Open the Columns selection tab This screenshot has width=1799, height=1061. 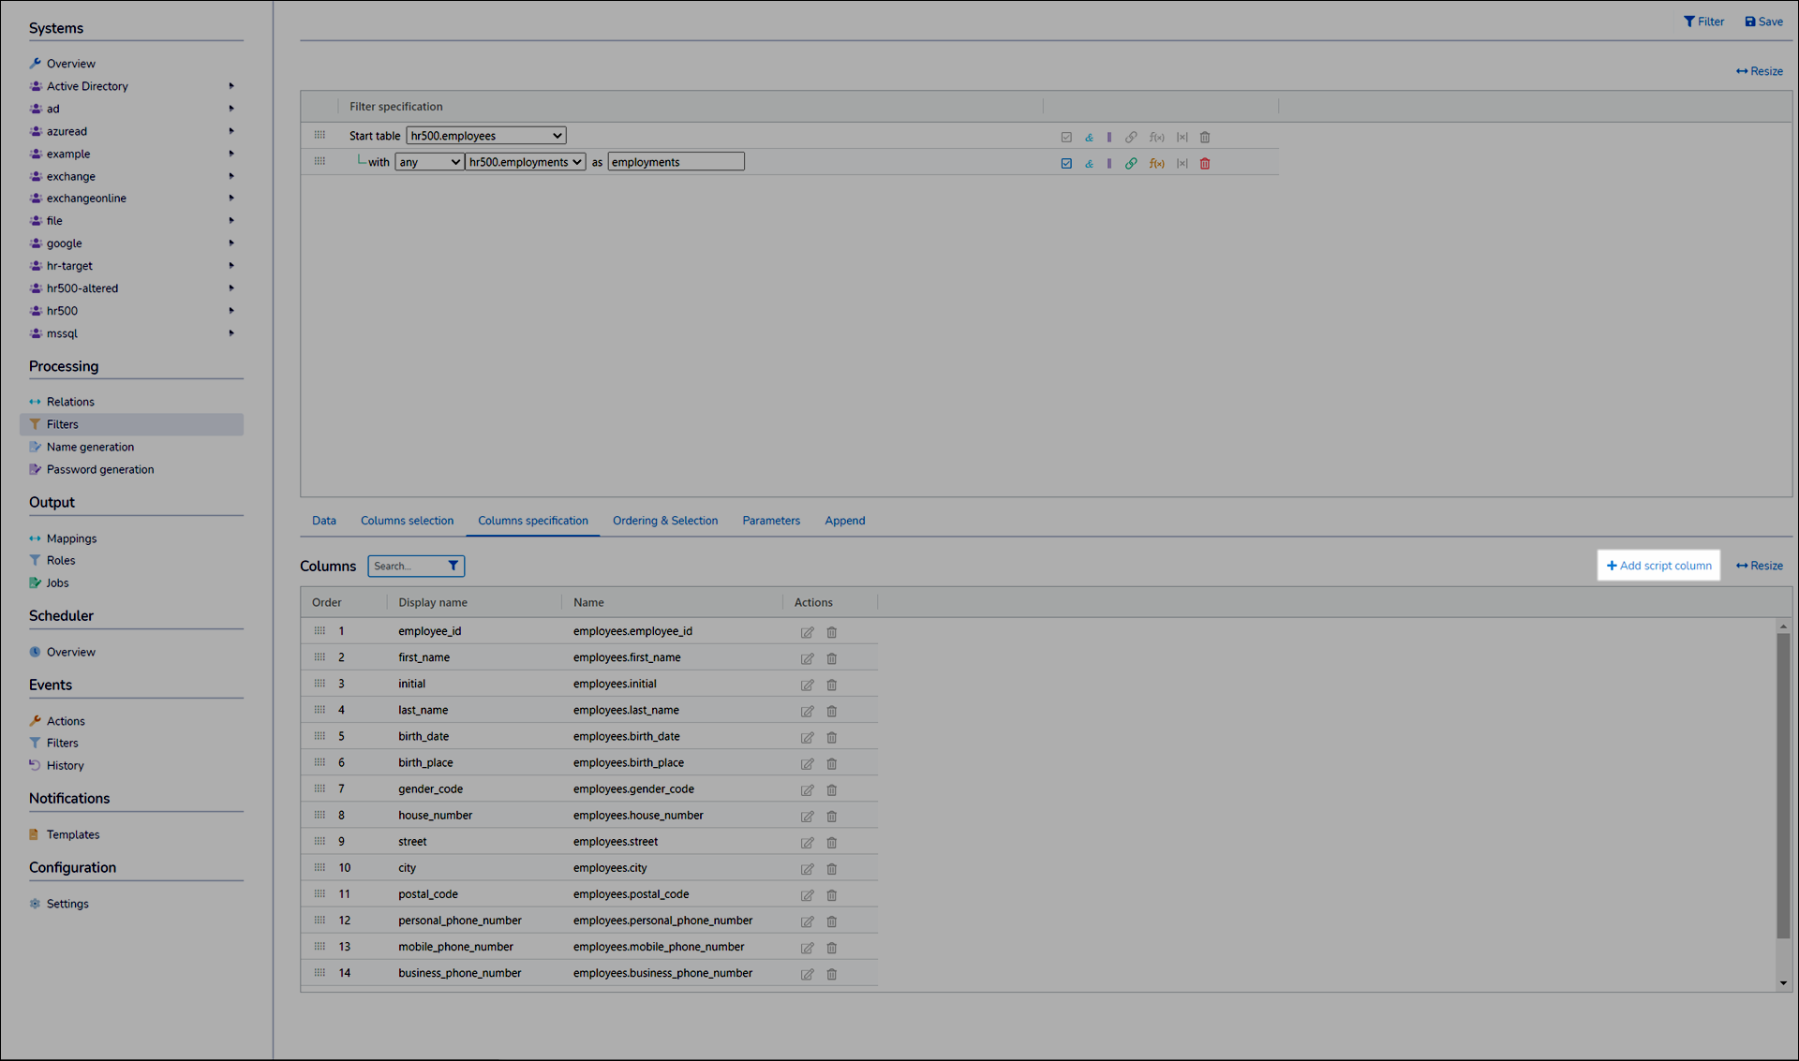407,521
